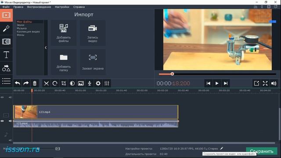
Task: Switch preview to fullscreen
Action: (x=265, y=83)
